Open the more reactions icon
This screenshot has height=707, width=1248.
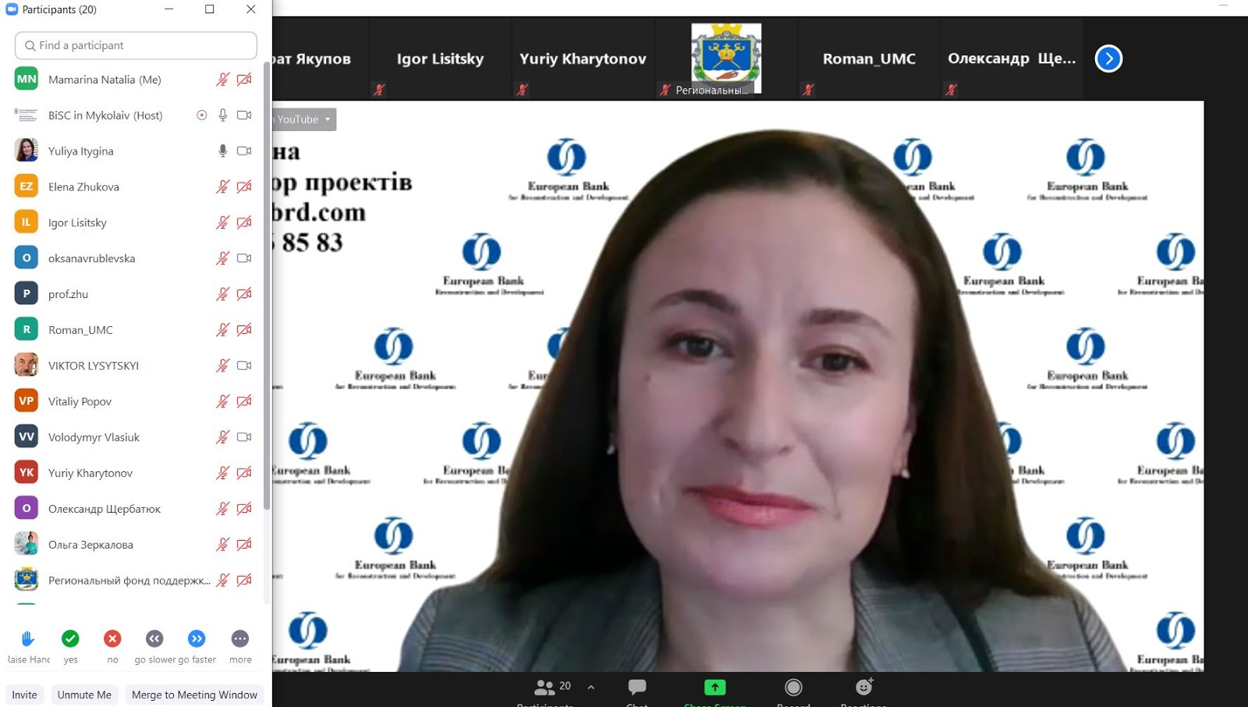[x=240, y=639]
